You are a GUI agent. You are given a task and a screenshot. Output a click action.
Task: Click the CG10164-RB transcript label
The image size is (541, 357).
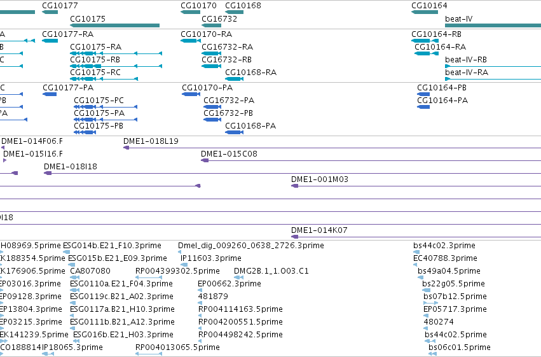pyautogui.click(x=437, y=34)
